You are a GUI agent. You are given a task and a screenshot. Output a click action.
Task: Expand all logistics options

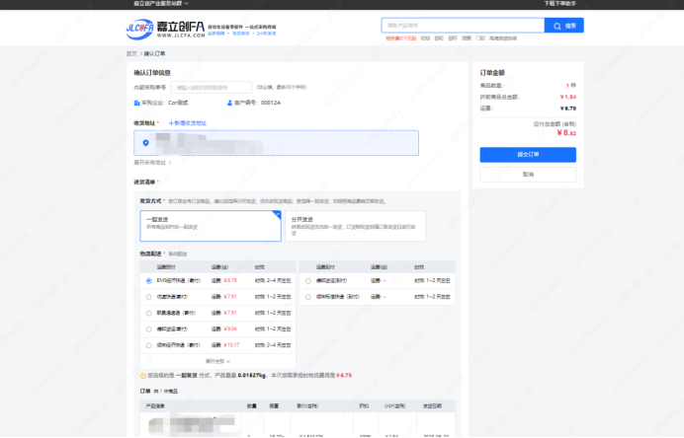pyautogui.click(x=217, y=361)
